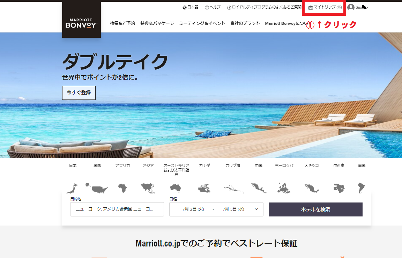Image resolution: width=402 pixels, height=258 pixels.
Task: Select the Australia map icon
Action: (176, 188)
